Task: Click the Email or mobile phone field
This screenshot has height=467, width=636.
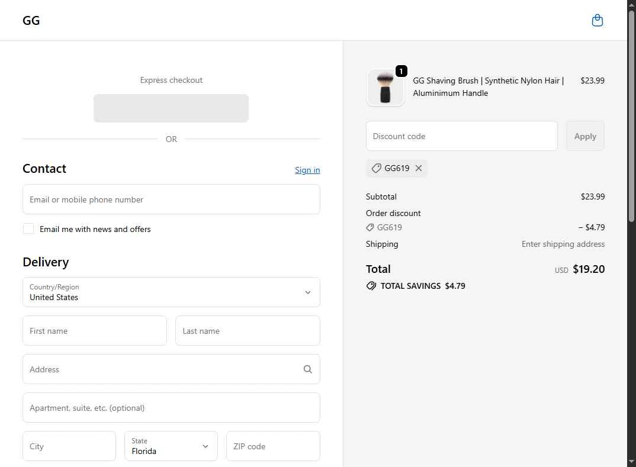Action: click(171, 199)
